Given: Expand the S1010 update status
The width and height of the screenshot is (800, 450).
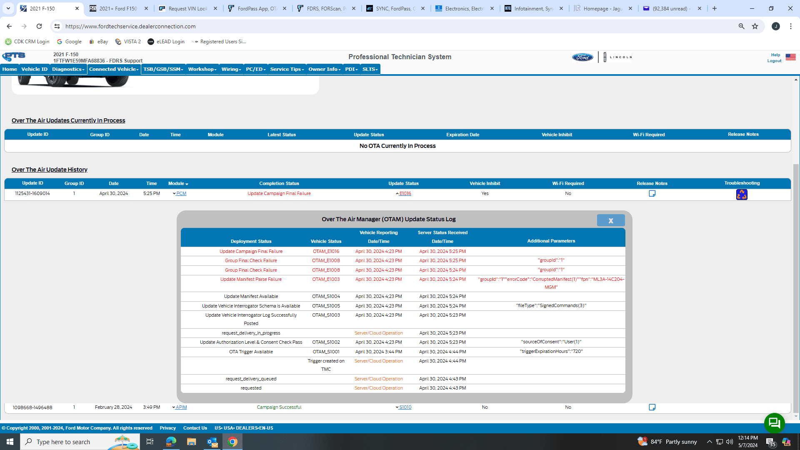Looking at the screenshot, I should point(403,407).
